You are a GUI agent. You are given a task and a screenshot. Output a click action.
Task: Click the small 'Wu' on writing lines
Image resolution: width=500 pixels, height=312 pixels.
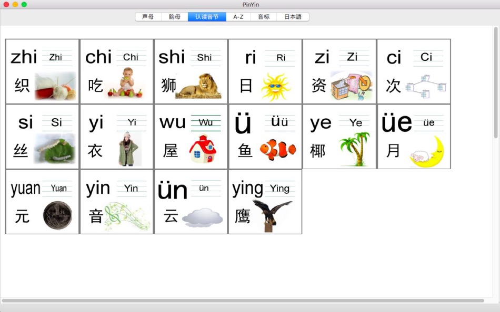point(206,122)
